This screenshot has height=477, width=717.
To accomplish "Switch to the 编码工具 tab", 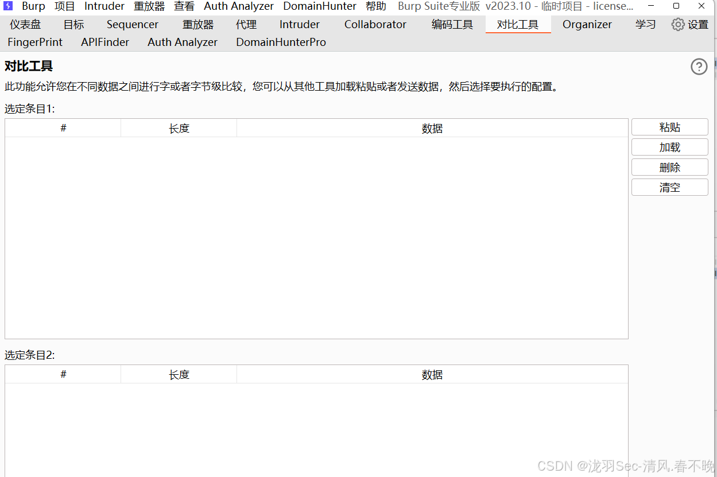I will (452, 25).
